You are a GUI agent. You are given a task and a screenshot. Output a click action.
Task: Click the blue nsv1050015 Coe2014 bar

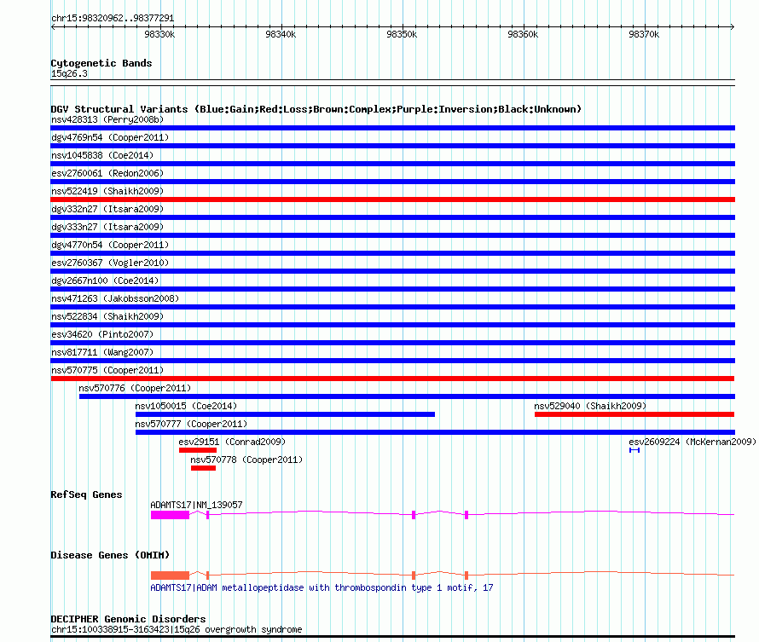click(x=285, y=414)
